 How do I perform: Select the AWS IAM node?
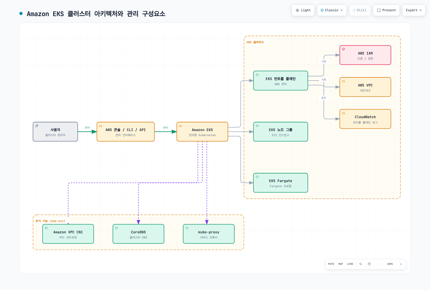point(365,55)
